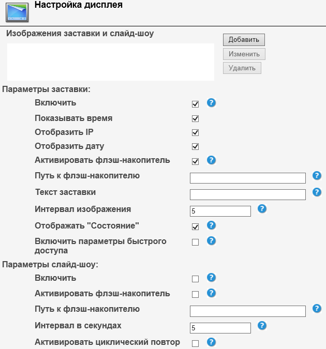The width and height of the screenshot is (326, 349).
Task: Enable slideshow Включить checkbox
Action: click(195, 279)
